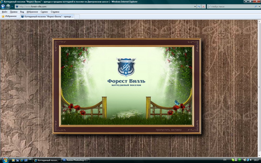261x163 pixels.
Task: Click the new blank tab button
Action: [77, 17]
